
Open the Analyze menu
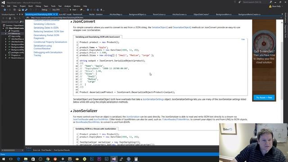click(x=67, y=6)
